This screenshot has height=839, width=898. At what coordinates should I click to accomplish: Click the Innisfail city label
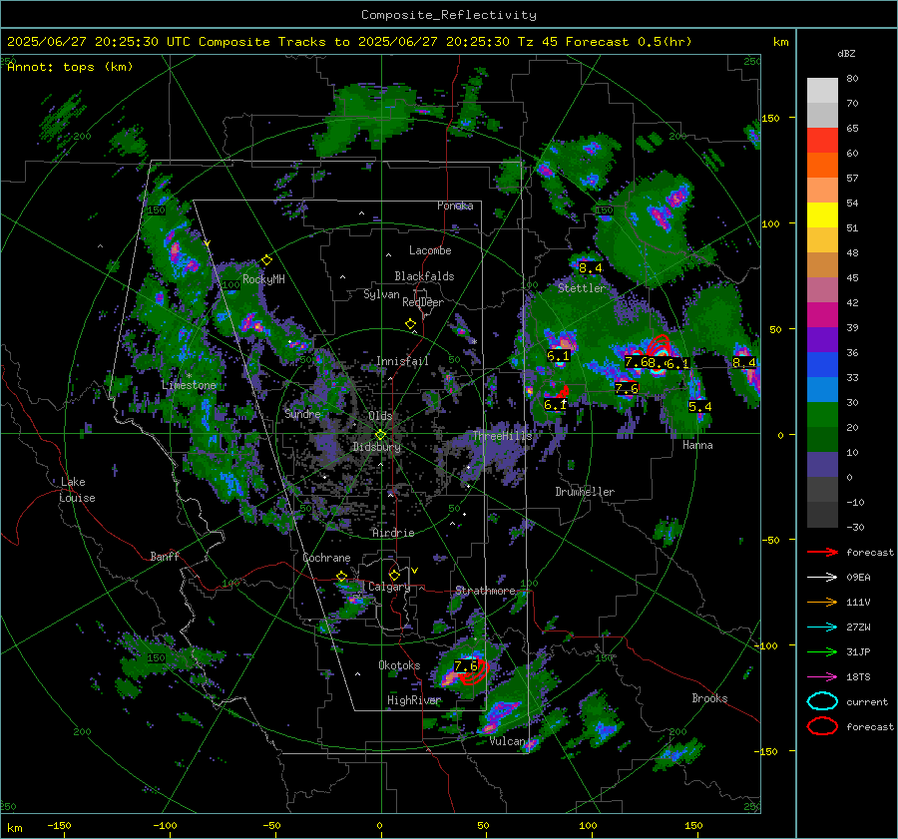point(402,361)
